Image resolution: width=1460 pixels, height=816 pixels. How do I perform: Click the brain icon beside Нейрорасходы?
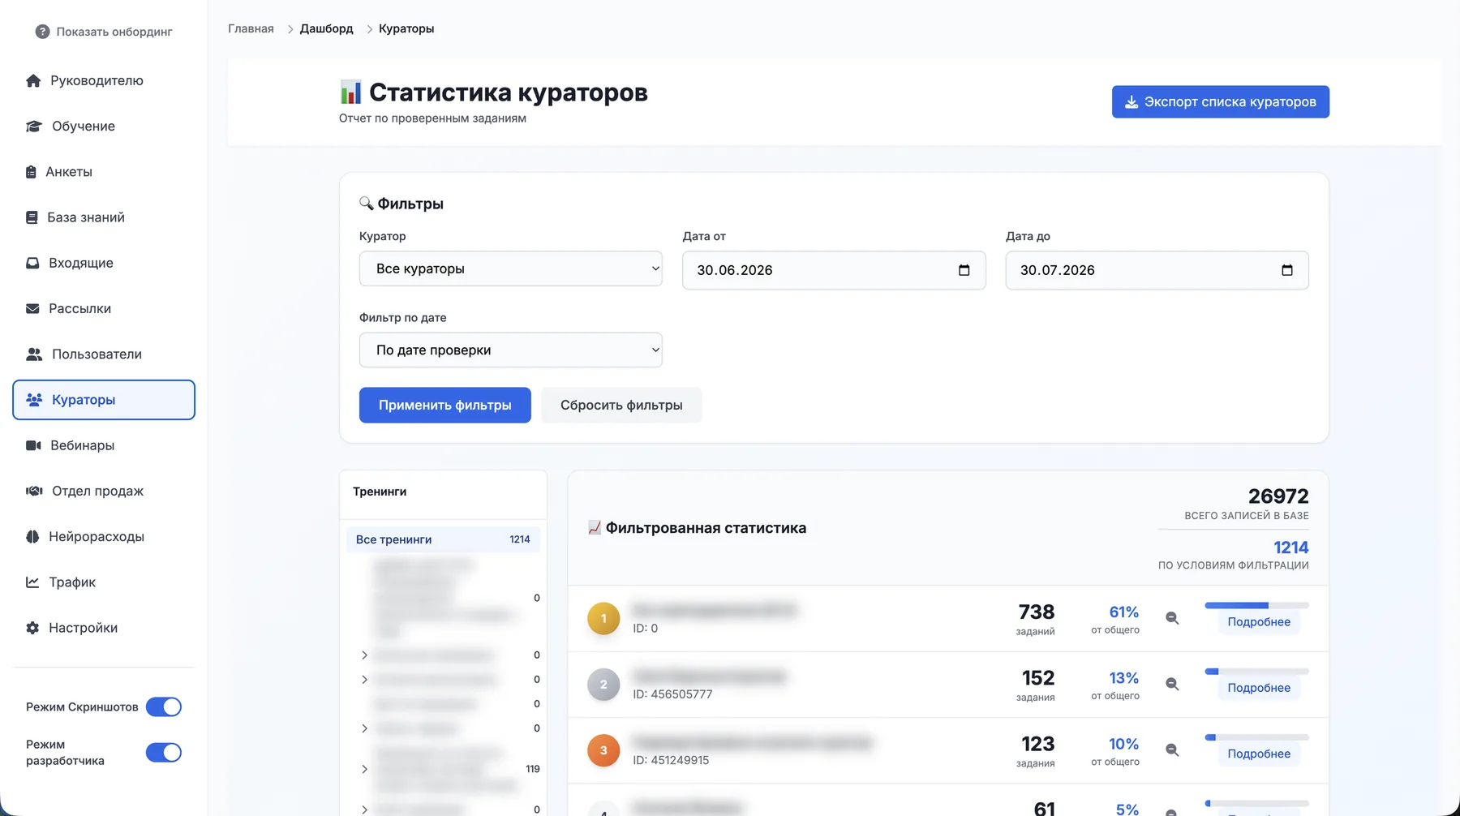(x=32, y=536)
